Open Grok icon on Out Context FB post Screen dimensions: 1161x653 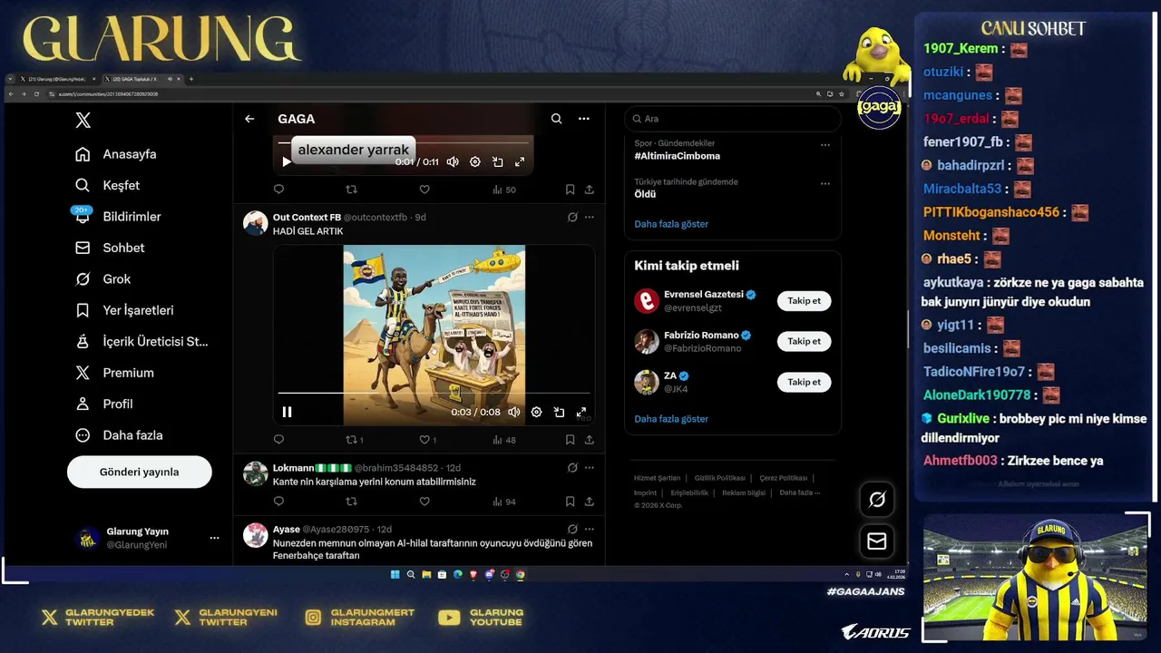coord(572,218)
